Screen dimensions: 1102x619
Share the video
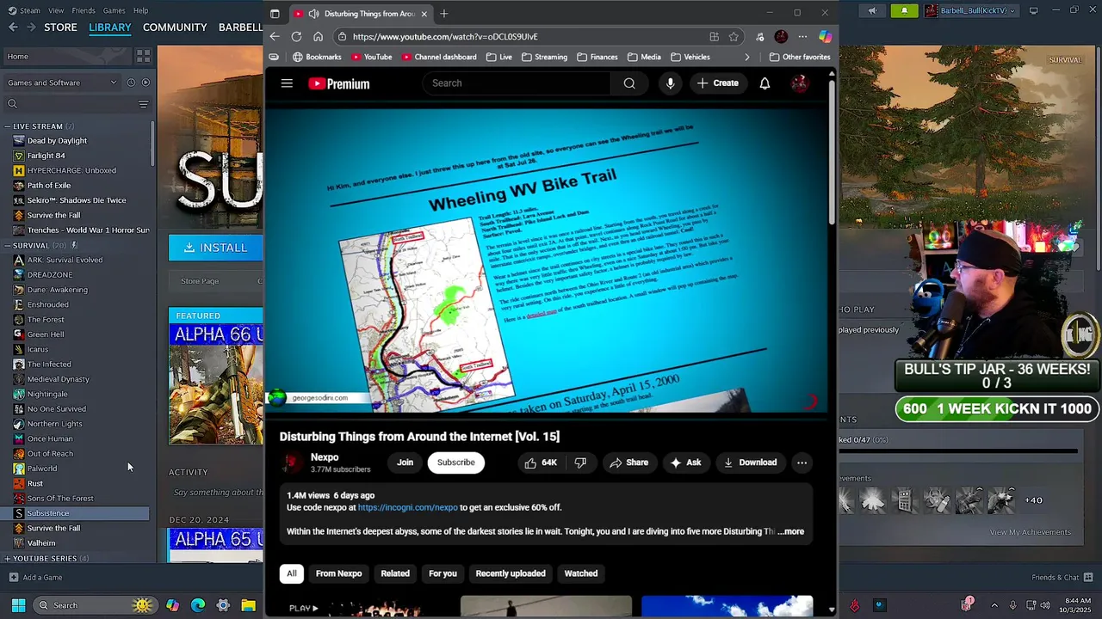coord(628,463)
